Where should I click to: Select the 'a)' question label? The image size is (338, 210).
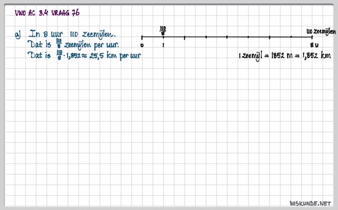[x=18, y=35]
